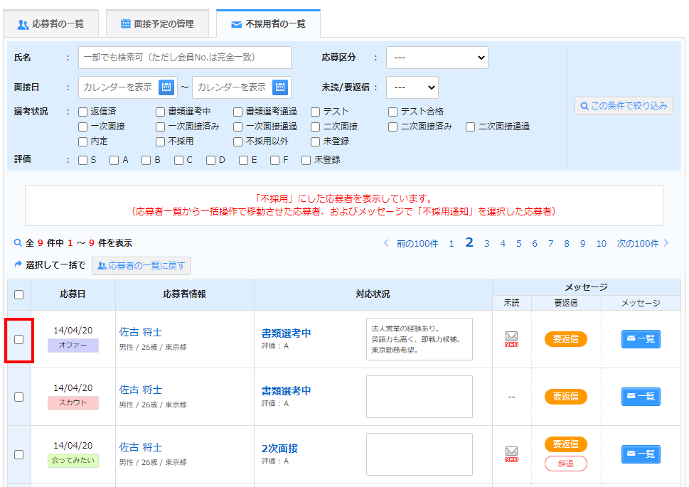Open message list for スカウト row

[641, 397]
